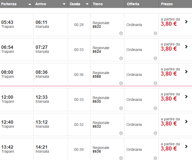Click info icon for train Regionale 8632
192x160 pixels.
coord(121,133)
